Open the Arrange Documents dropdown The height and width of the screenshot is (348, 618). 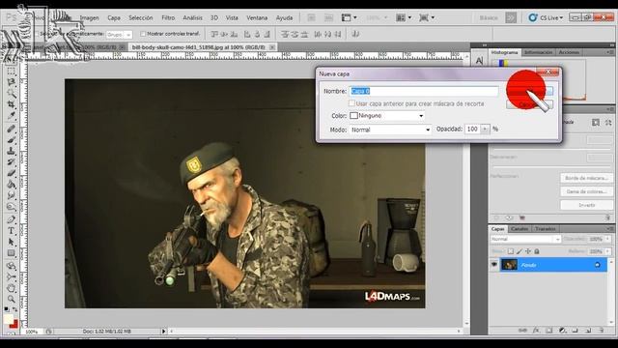click(404, 17)
